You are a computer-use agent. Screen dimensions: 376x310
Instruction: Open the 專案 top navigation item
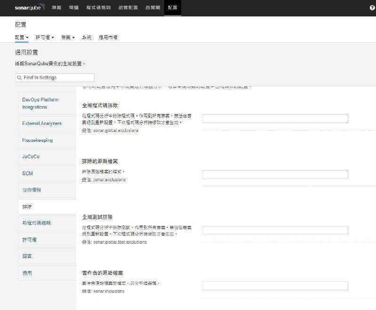point(56,8)
